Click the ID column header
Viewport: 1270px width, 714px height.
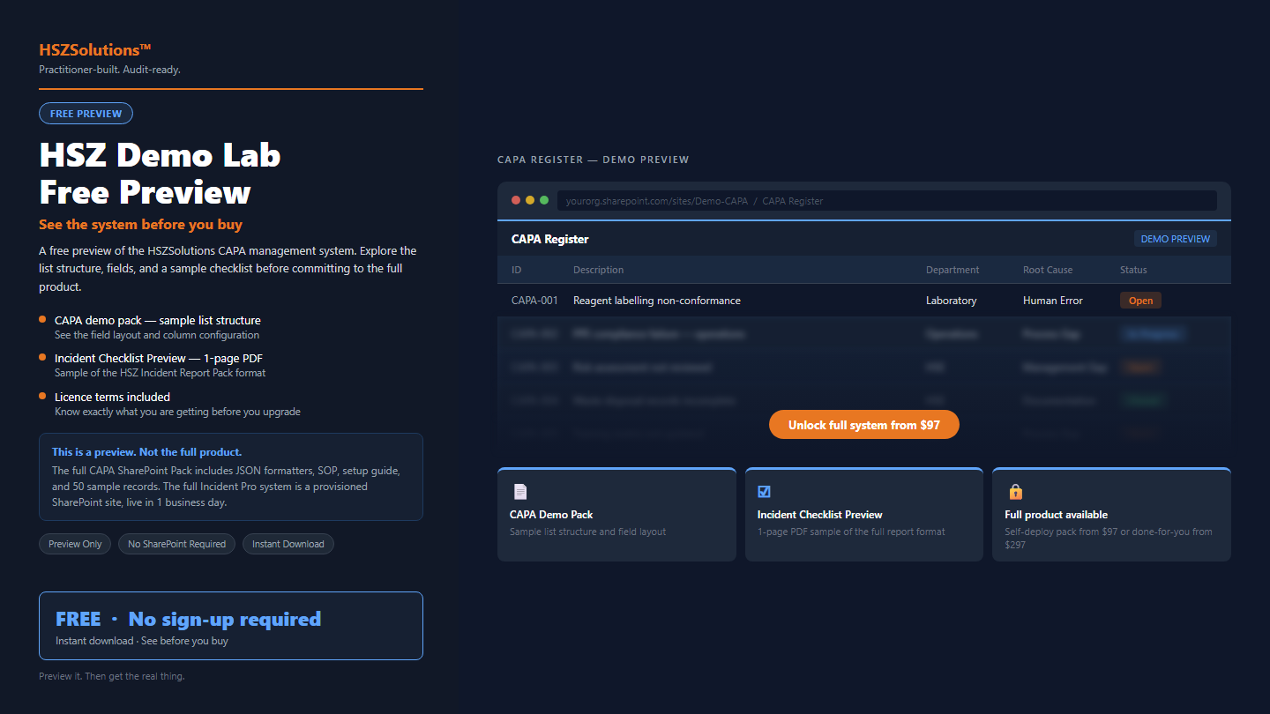pos(517,270)
